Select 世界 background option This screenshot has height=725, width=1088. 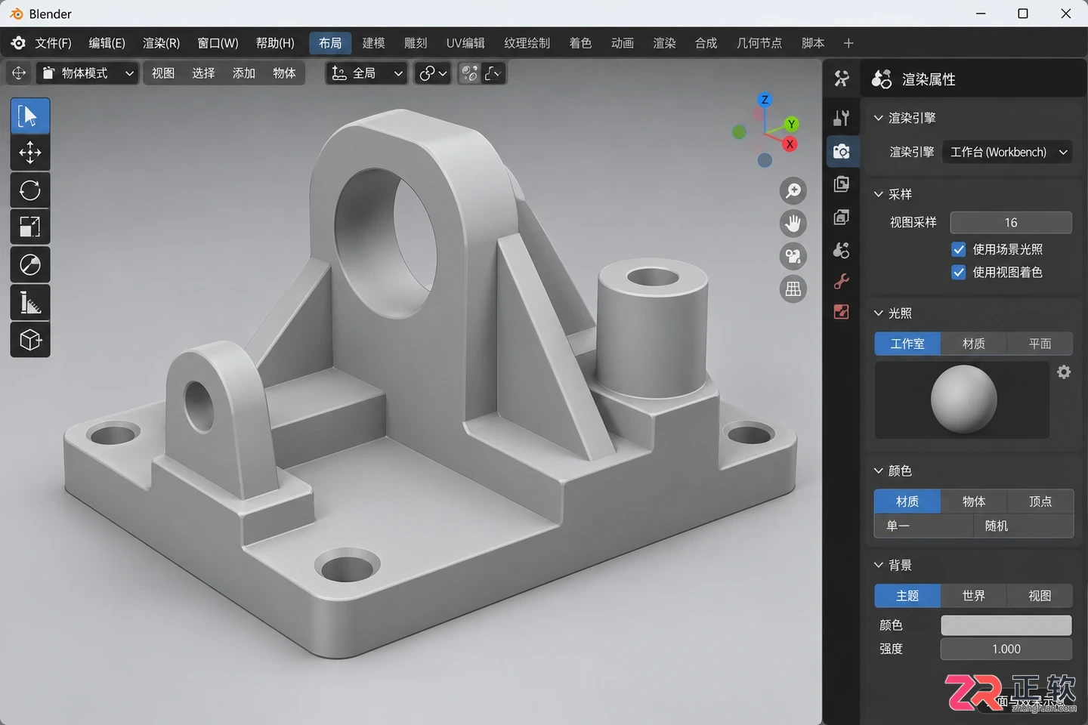(x=974, y=596)
